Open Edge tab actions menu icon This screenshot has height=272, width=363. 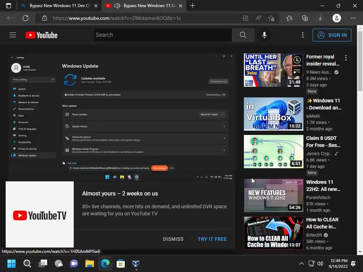coord(9,6)
